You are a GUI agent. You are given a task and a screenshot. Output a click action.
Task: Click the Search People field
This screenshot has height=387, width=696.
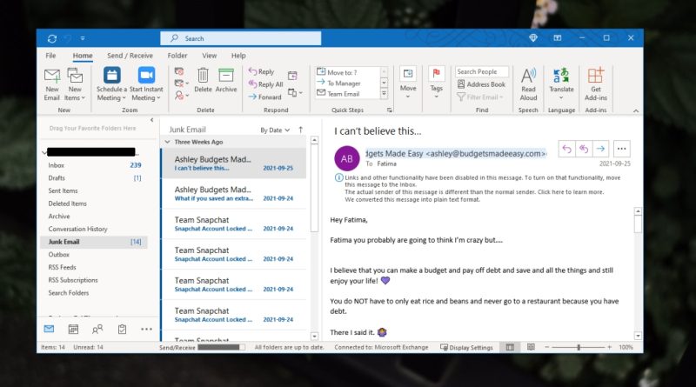482,71
